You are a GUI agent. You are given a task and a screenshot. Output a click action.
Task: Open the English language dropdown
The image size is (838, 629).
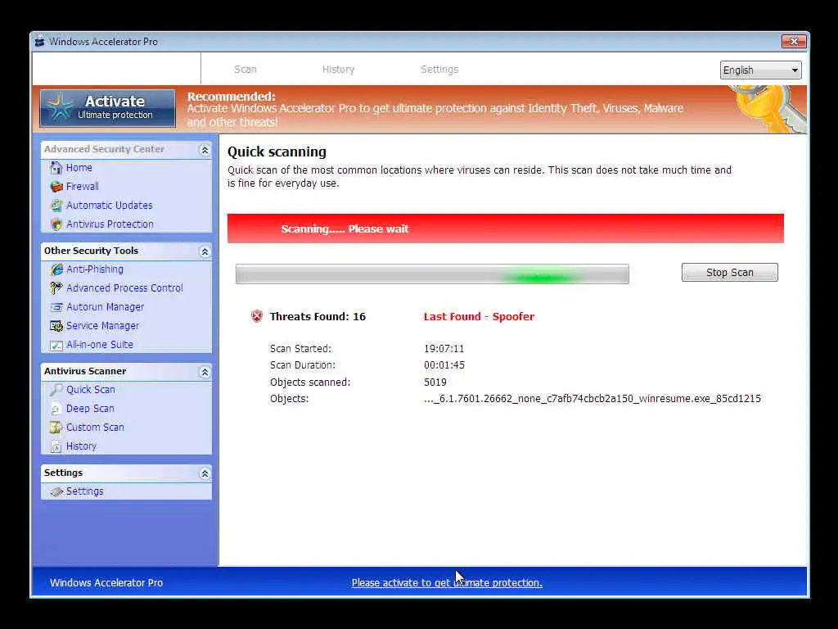[760, 70]
